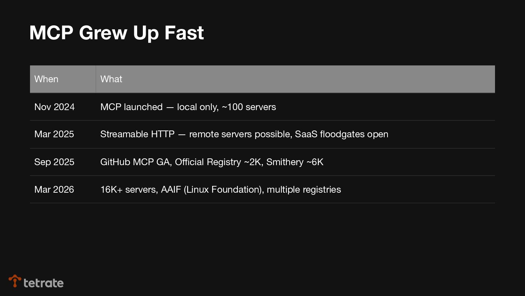Click the Sep 2025 date cell
The width and height of the screenshot is (525, 296).
coord(54,162)
